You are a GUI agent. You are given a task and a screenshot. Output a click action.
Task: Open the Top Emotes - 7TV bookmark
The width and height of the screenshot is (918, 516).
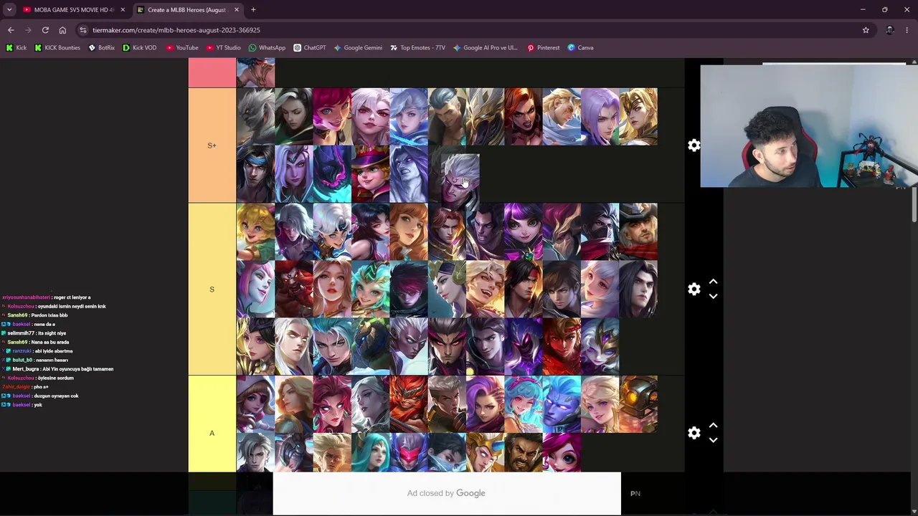pos(417,47)
